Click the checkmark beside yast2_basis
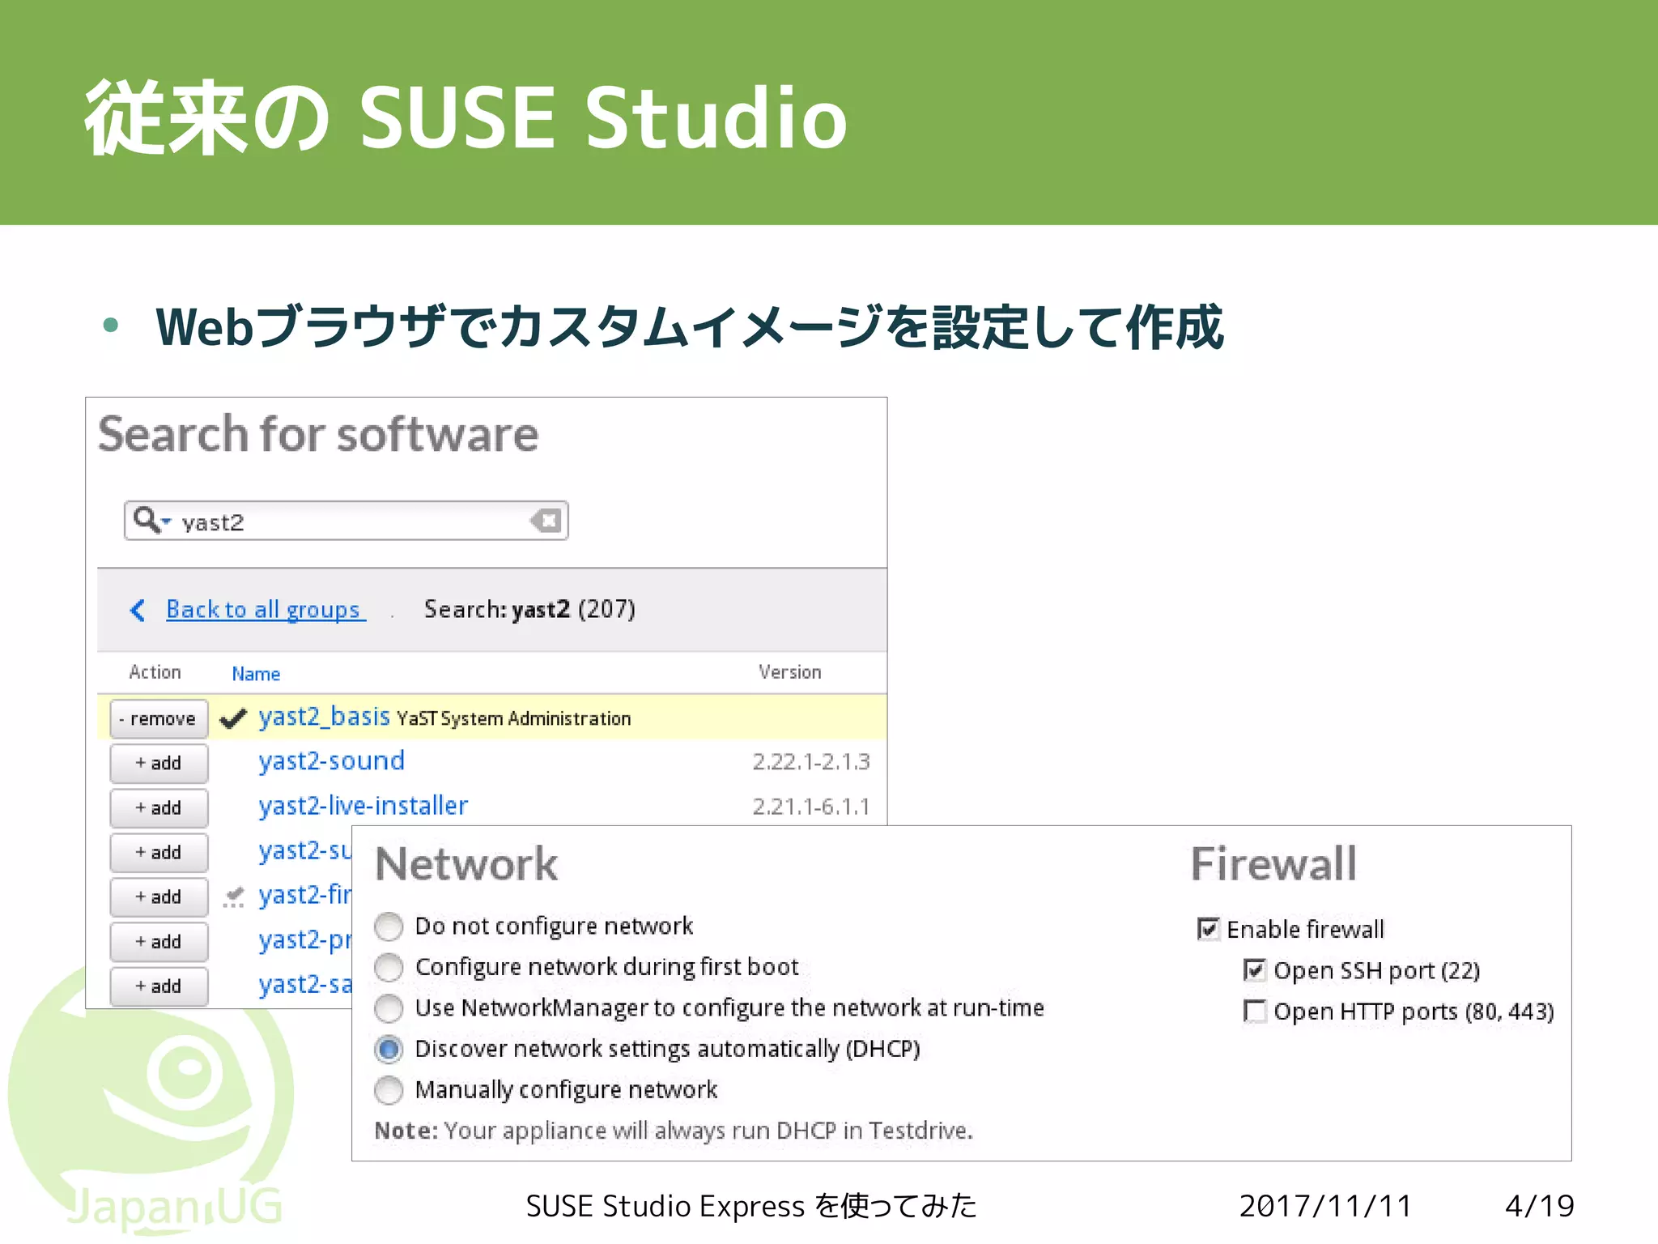 [233, 718]
